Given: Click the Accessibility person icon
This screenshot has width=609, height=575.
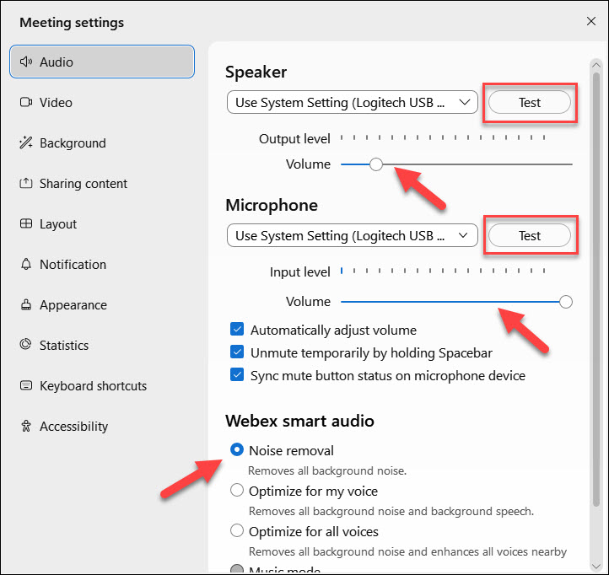Looking at the screenshot, I should 25,427.
